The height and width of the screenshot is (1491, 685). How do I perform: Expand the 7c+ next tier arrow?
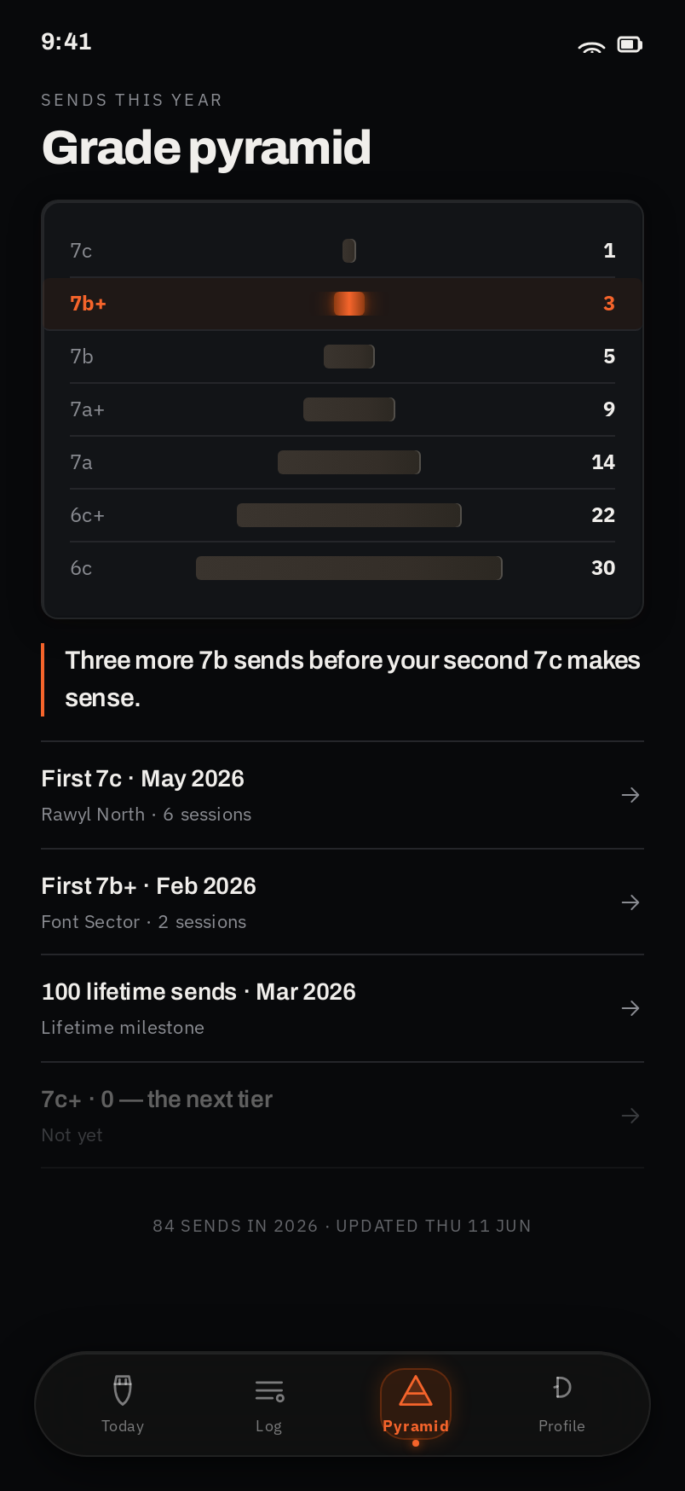tap(630, 1116)
